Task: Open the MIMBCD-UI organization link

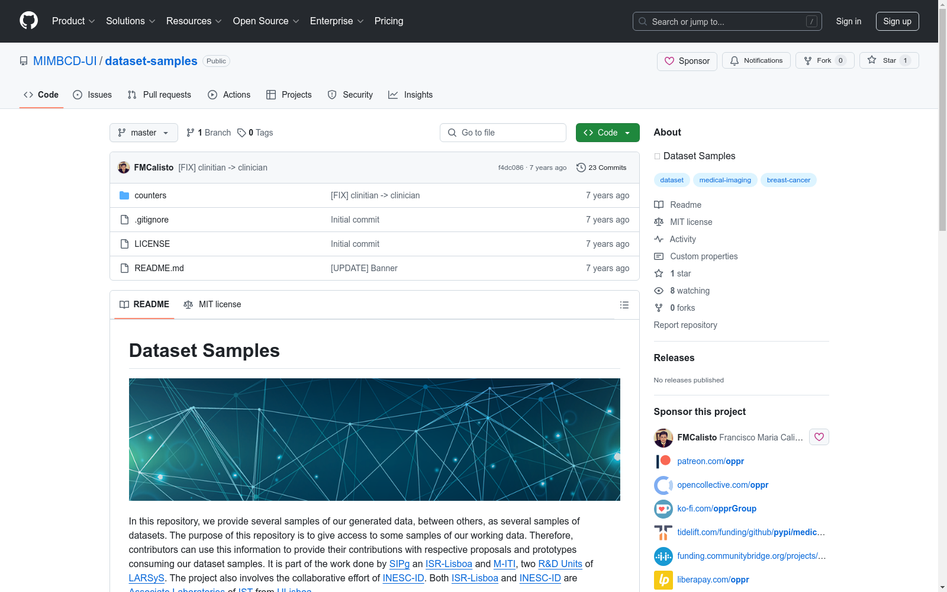Action: [x=65, y=61]
